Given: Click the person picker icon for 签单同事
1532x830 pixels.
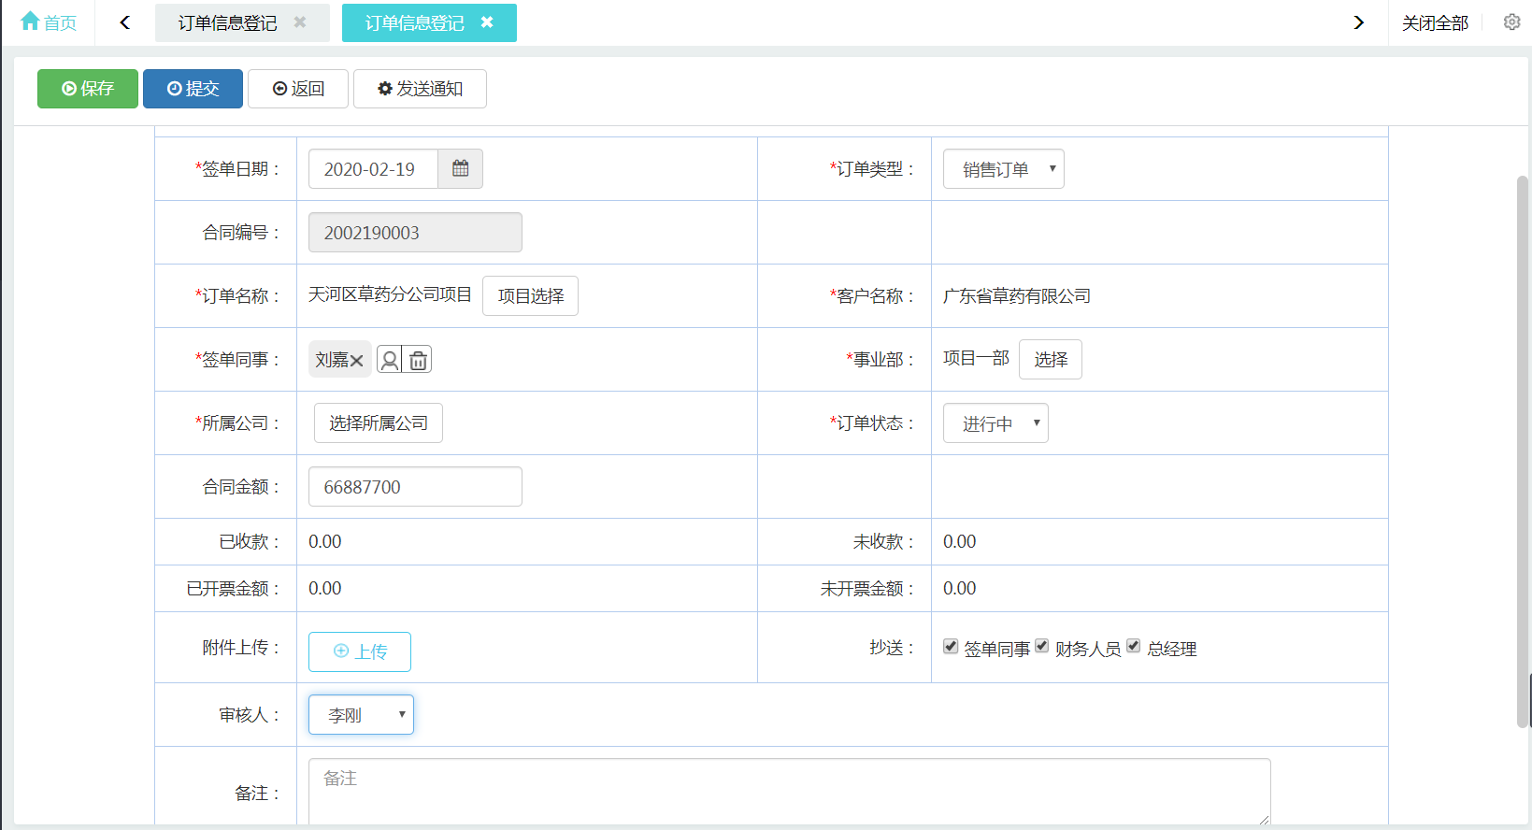Looking at the screenshot, I should [390, 360].
